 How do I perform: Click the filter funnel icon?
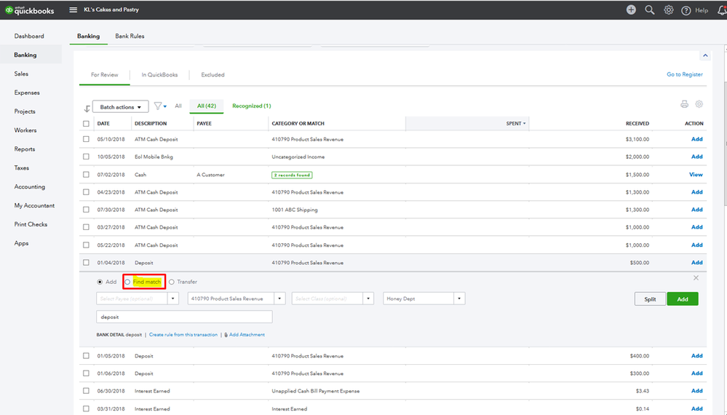click(x=158, y=106)
